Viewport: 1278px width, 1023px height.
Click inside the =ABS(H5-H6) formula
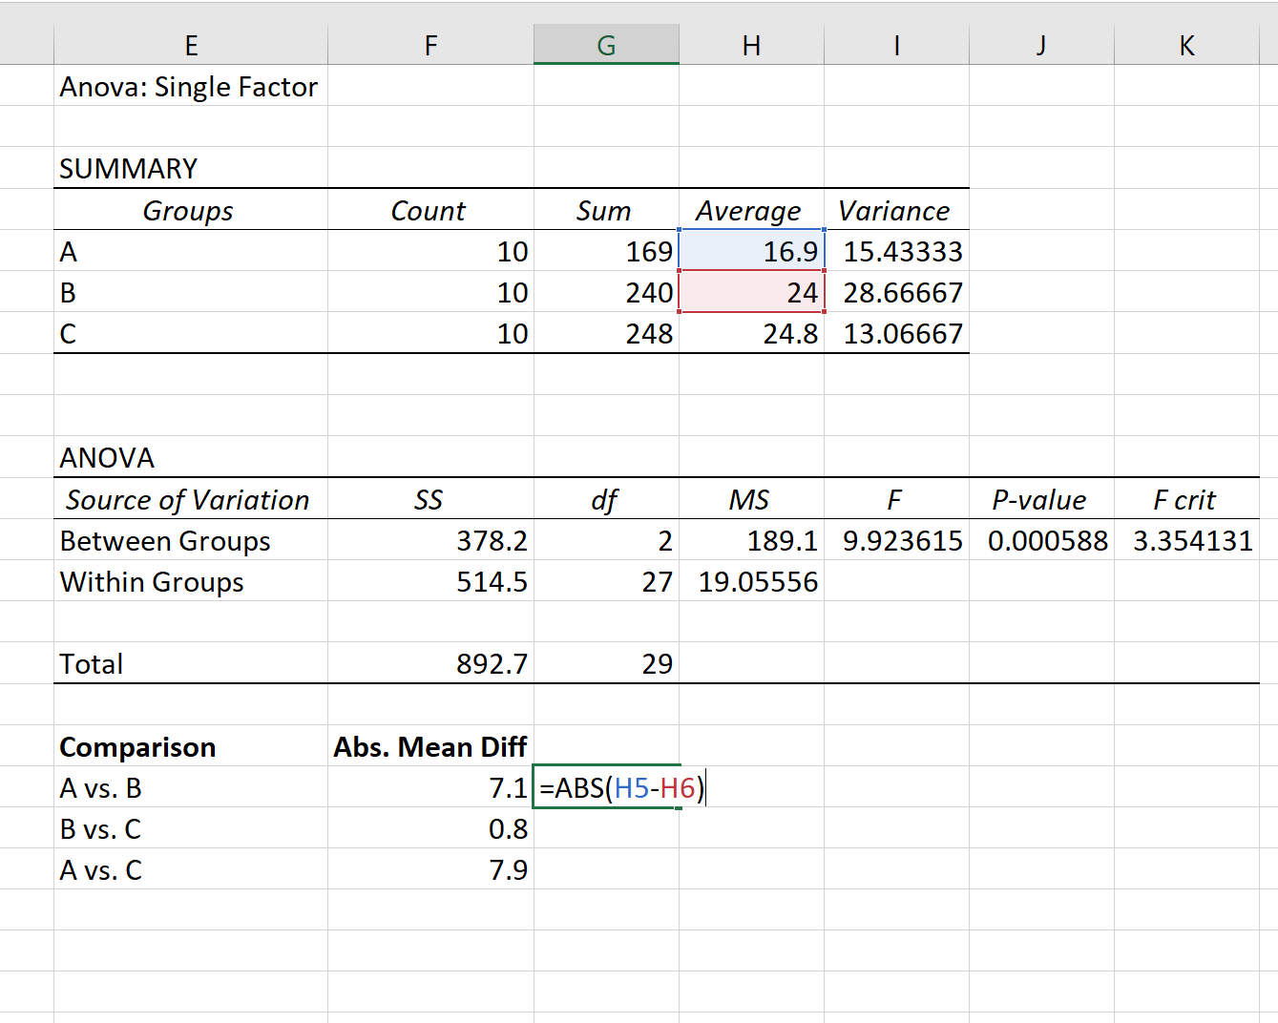click(x=620, y=787)
